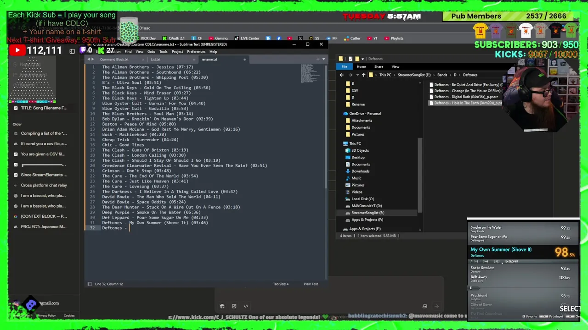Click Explorer back arrow

[341, 75]
